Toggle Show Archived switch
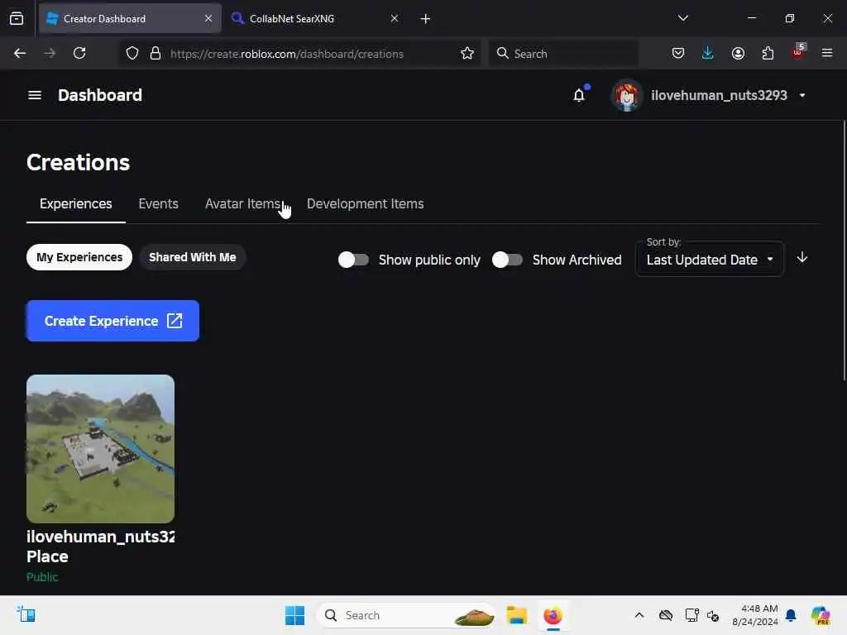 507,260
